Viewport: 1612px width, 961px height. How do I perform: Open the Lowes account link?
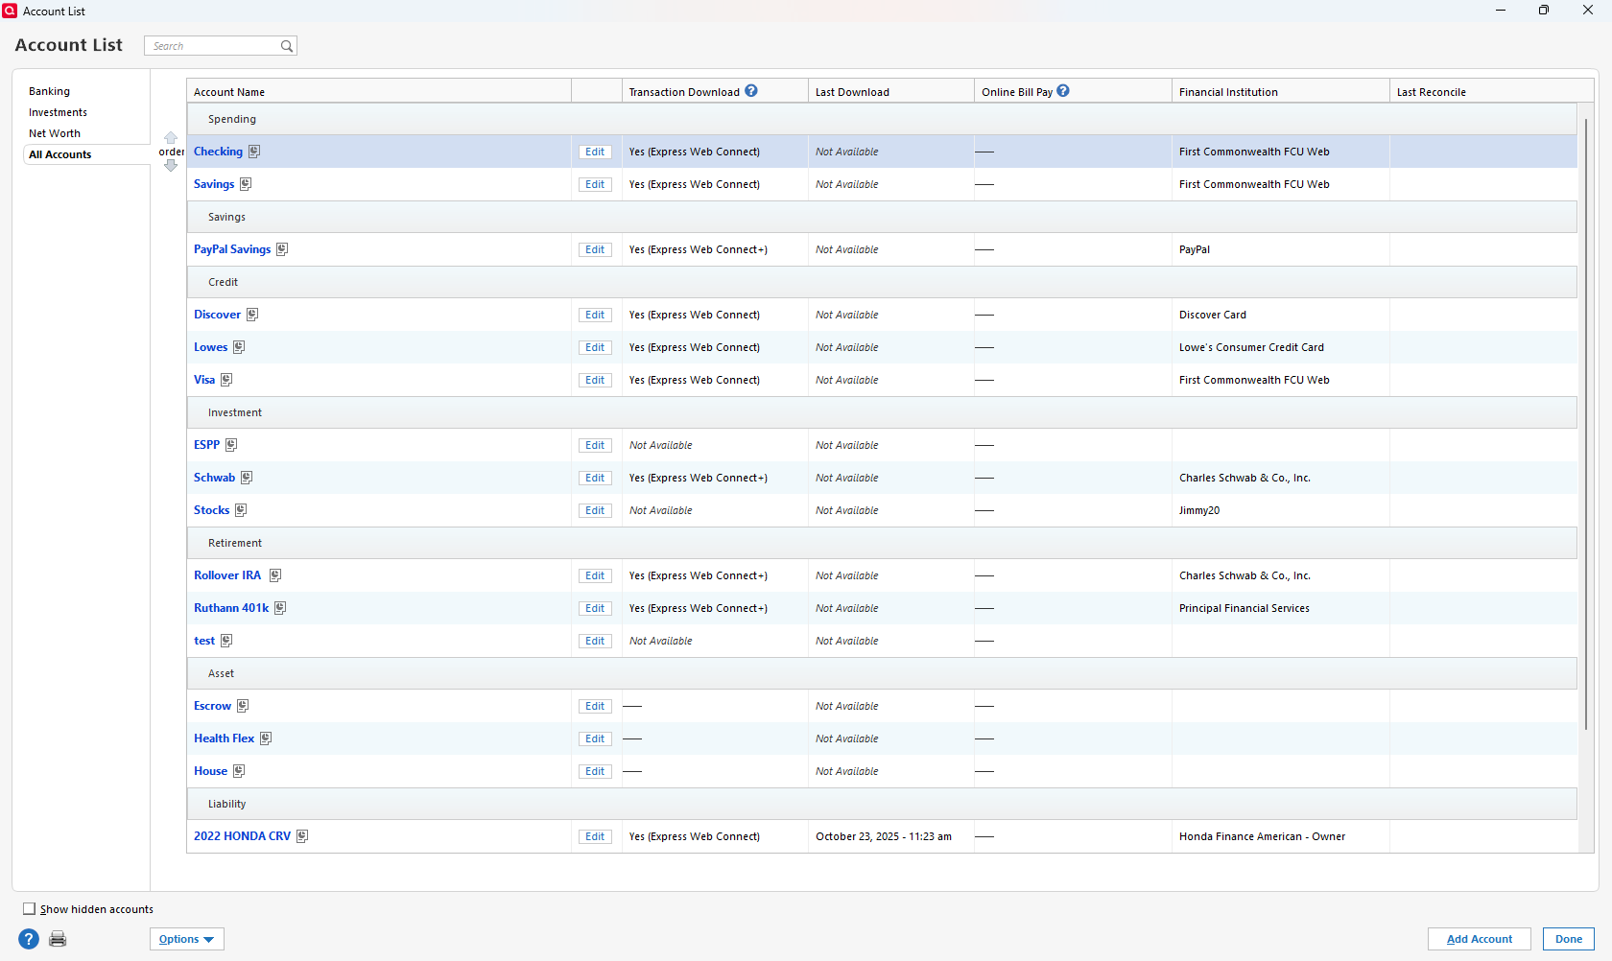pyautogui.click(x=211, y=347)
